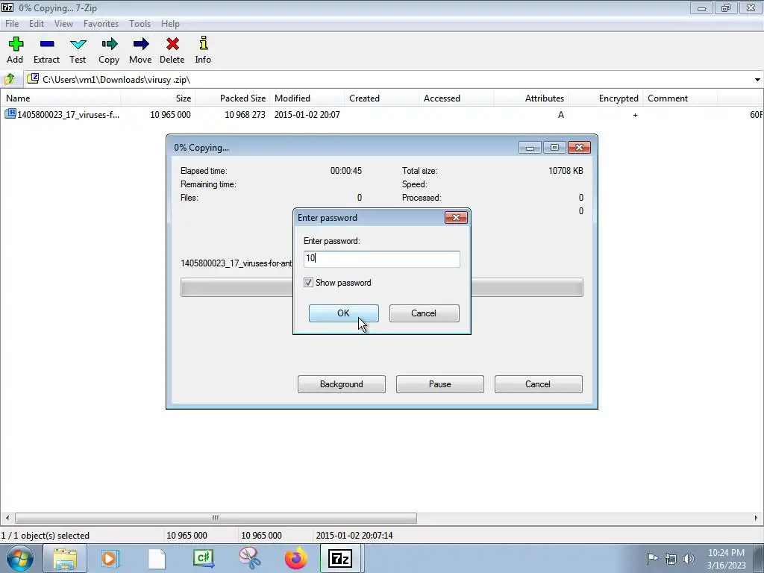Launch media player from taskbar
The height and width of the screenshot is (573, 764).
[x=110, y=558]
